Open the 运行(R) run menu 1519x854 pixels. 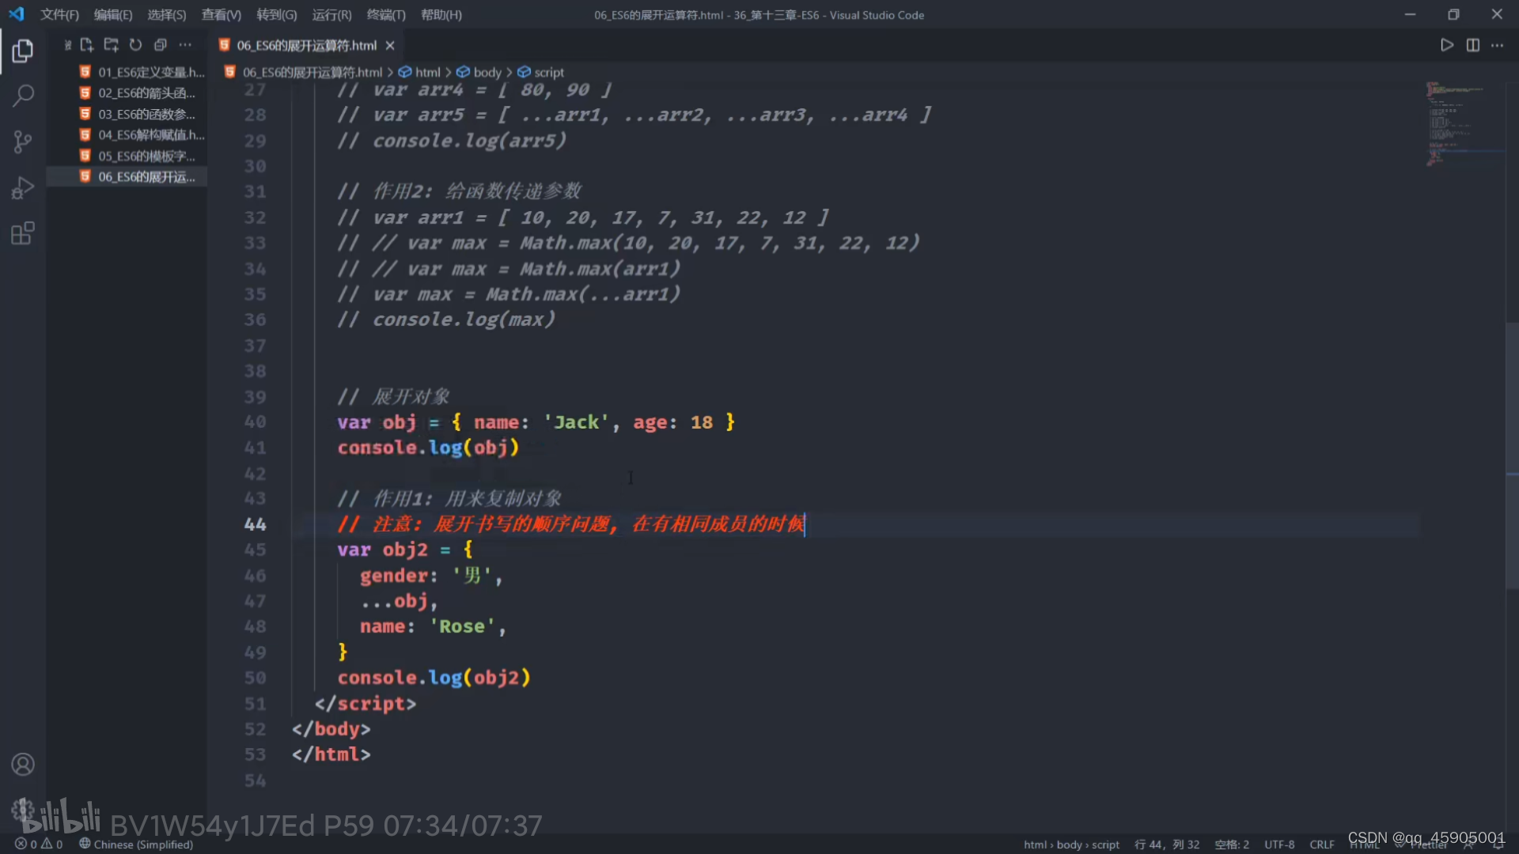[331, 15]
